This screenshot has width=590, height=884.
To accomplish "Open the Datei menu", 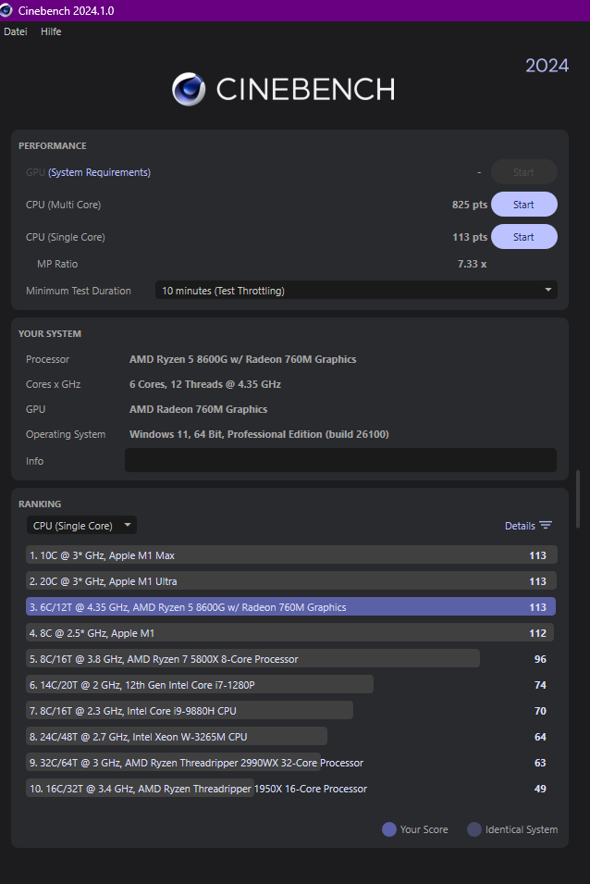I will [16, 31].
